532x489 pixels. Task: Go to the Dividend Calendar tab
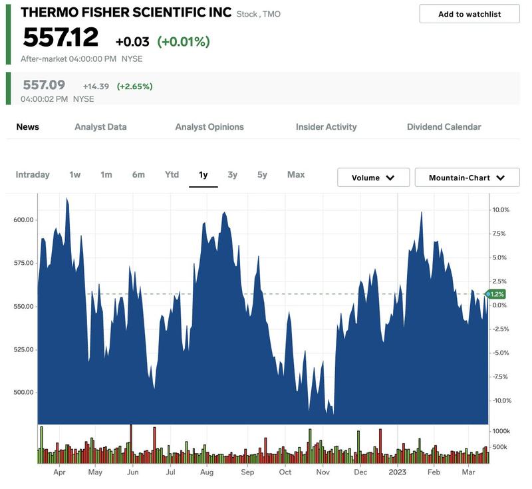click(x=444, y=127)
